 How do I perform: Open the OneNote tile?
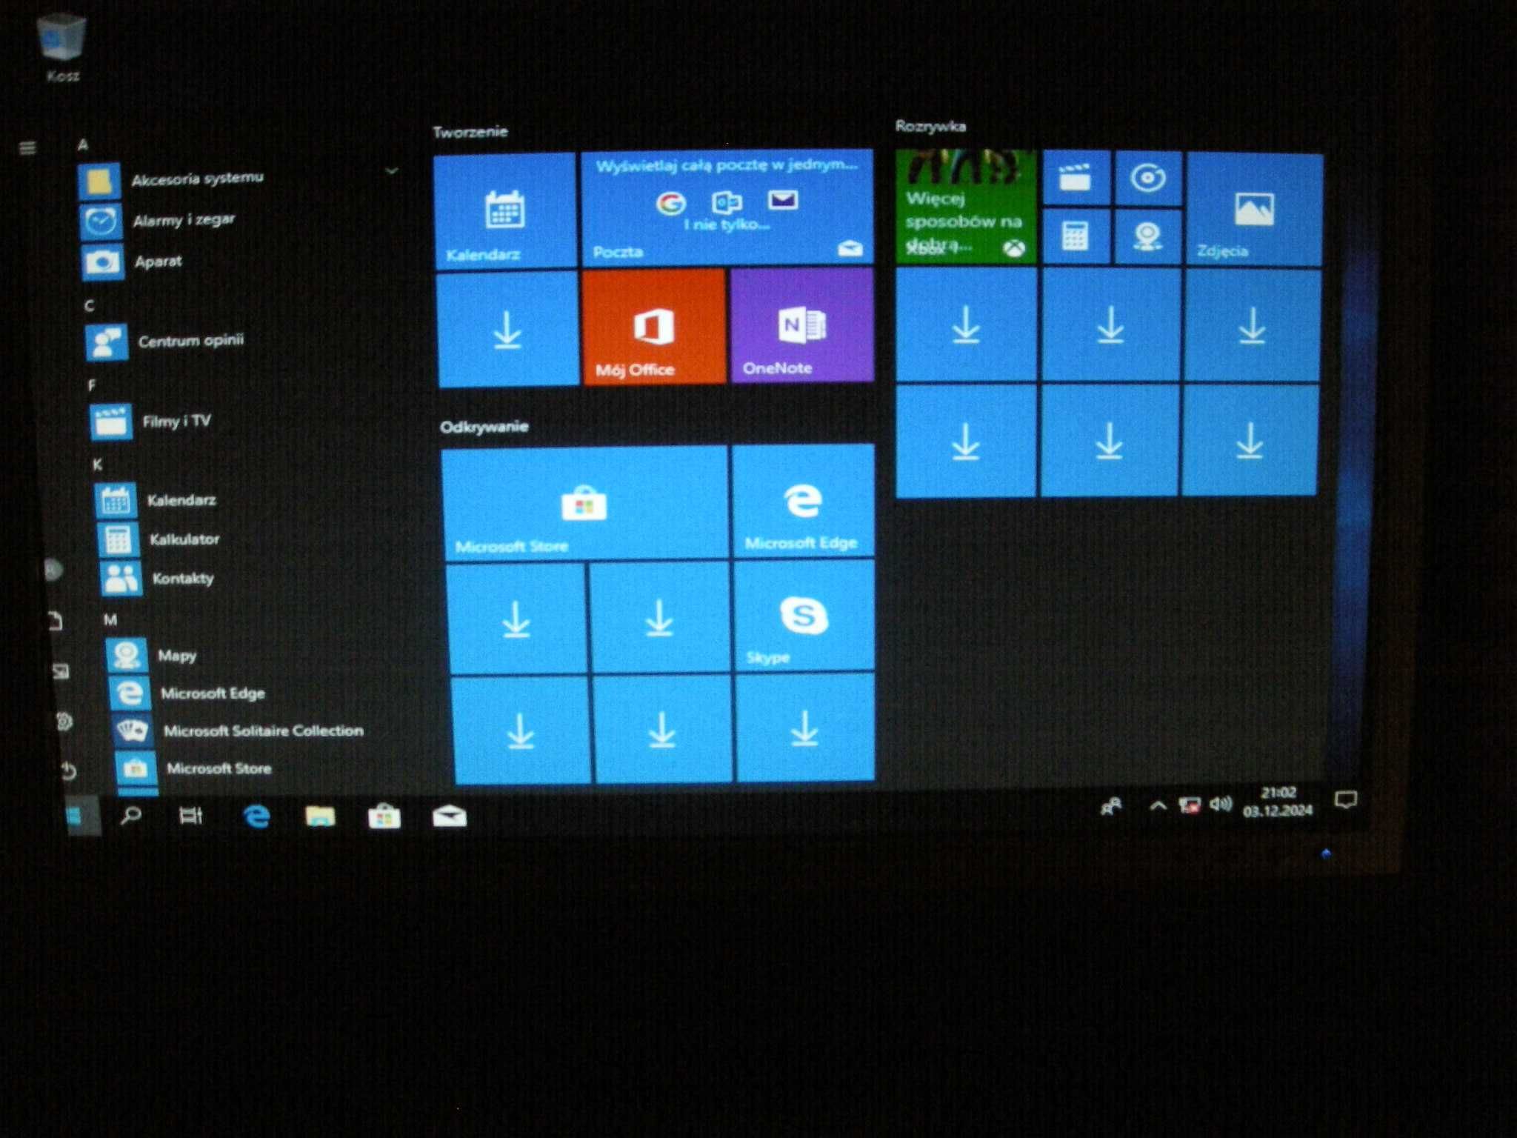tap(802, 325)
